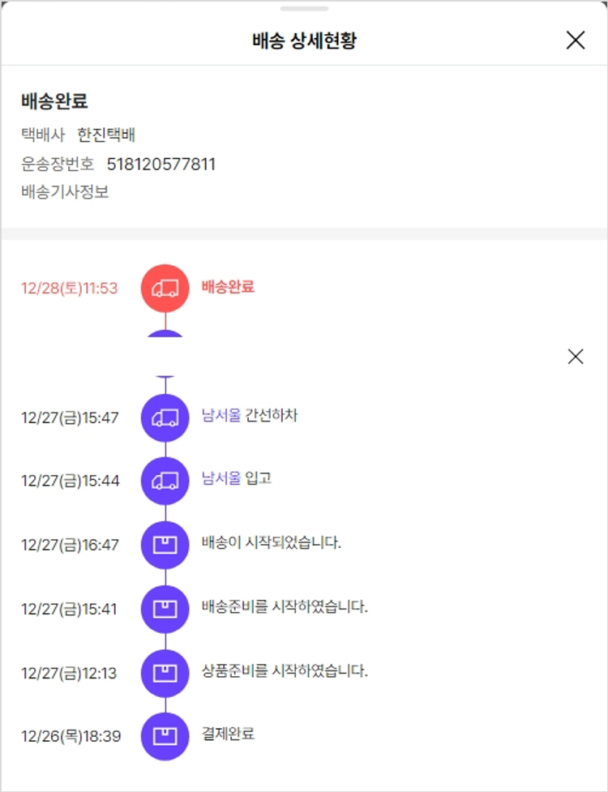Viewport: 608px width, 792px height.
Task: Click the red delivery complete truck icon
Action: coord(165,288)
